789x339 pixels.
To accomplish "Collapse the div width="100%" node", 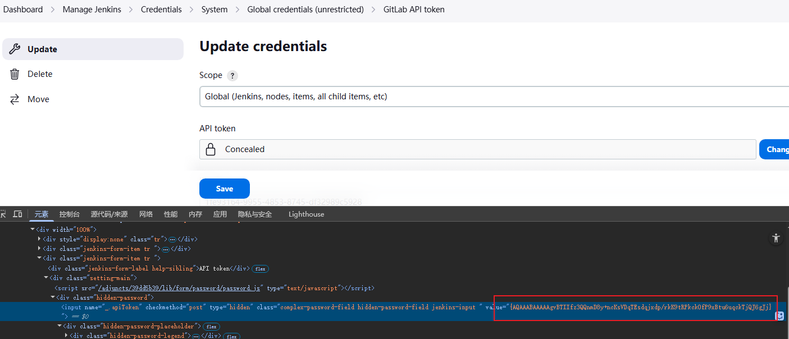I will [x=33, y=230].
